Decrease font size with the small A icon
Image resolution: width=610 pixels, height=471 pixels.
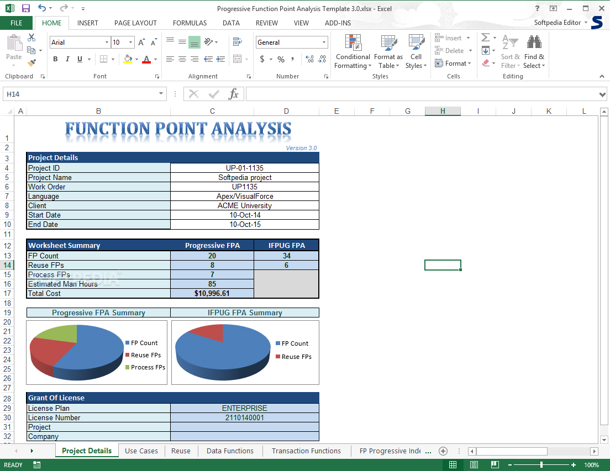coord(154,42)
